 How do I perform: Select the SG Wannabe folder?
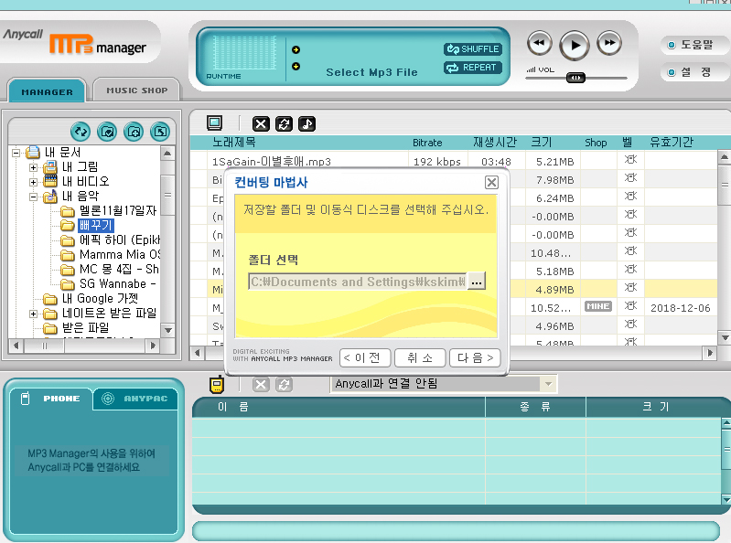click(117, 284)
